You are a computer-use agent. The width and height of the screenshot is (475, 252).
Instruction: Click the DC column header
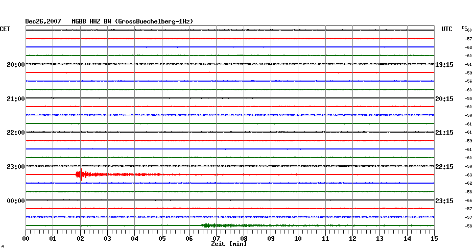coord(464,28)
